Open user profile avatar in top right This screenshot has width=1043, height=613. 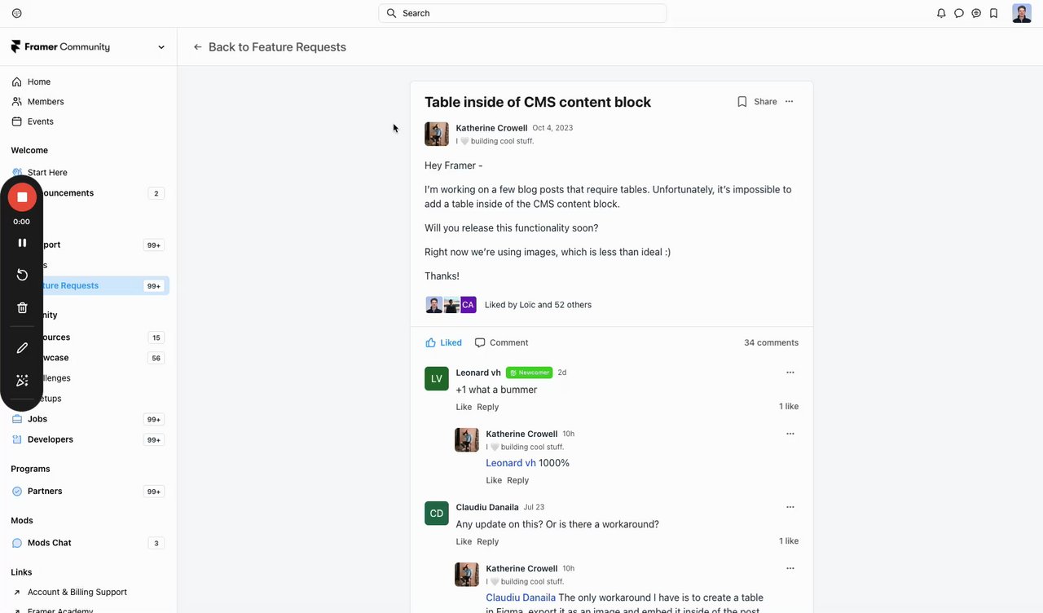(x=1021, y=13)
